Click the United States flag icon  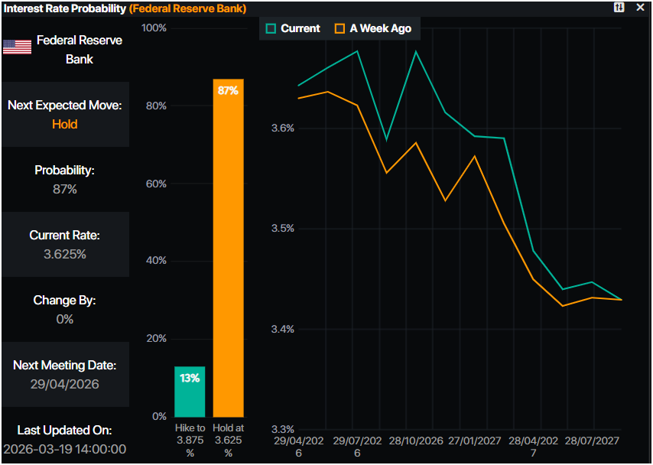tap(17, 47)
